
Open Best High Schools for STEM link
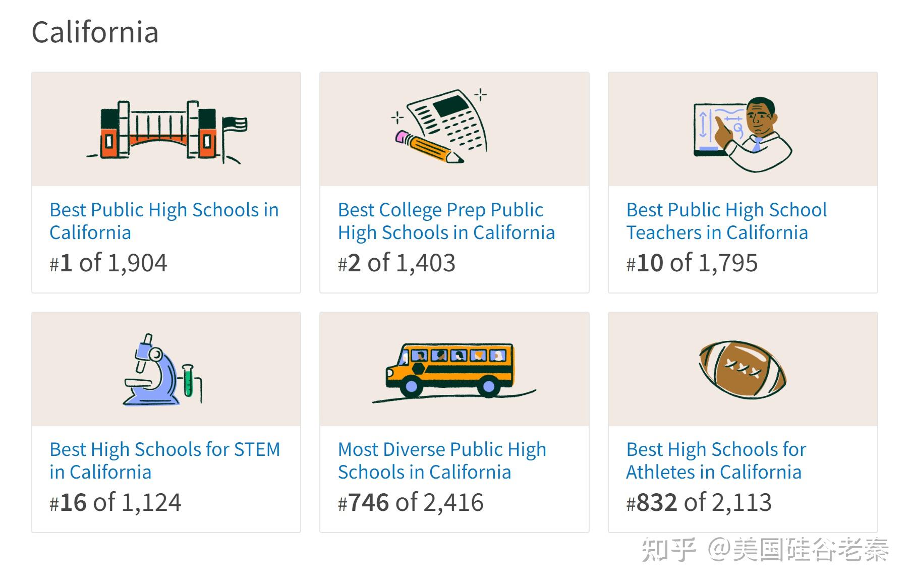click(164, 460)
